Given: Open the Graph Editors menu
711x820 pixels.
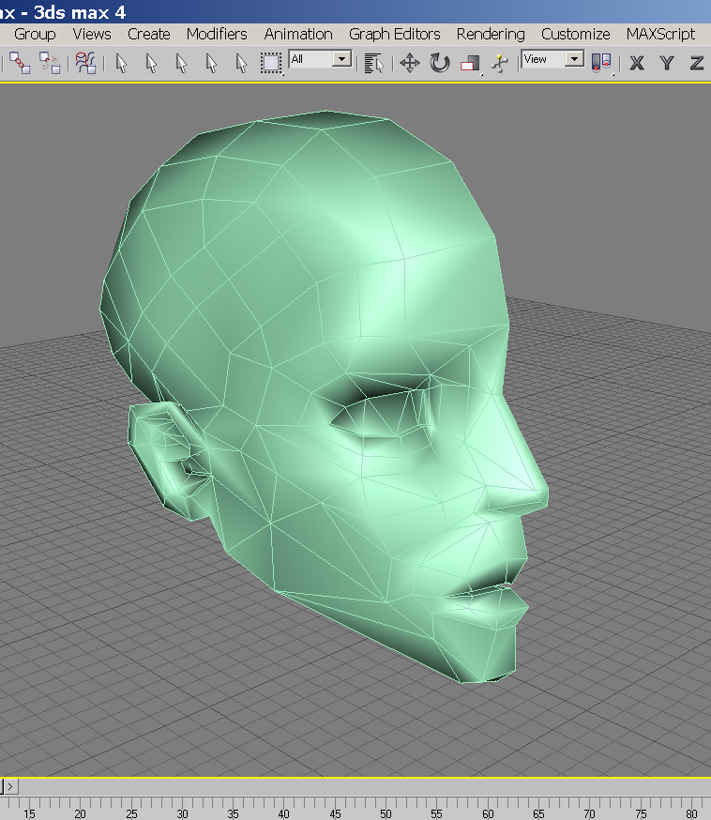Looking at the screenshot, I should (394, 34).
